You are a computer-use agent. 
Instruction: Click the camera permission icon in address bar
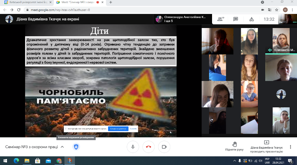tap(263, 10)
